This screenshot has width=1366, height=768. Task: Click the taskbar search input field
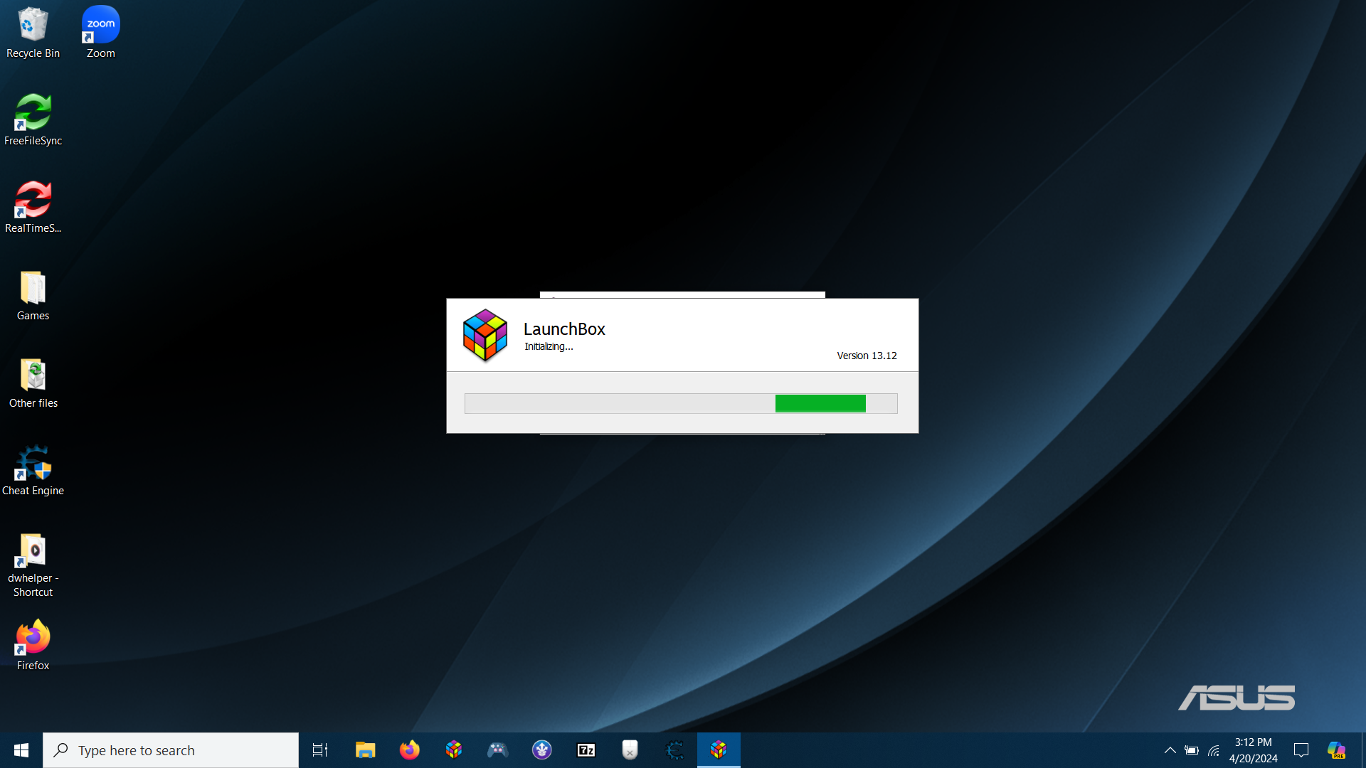pyautogui.click(x=171, y=750)
